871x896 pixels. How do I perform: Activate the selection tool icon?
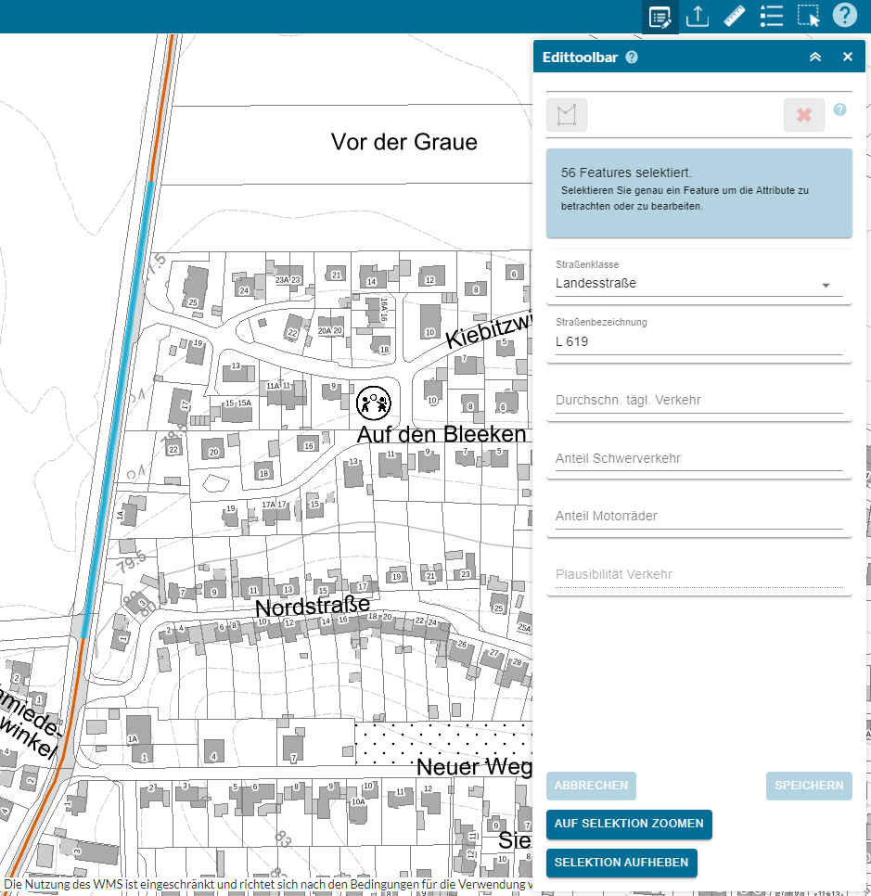pyautogui.click(x=809, y=17)
